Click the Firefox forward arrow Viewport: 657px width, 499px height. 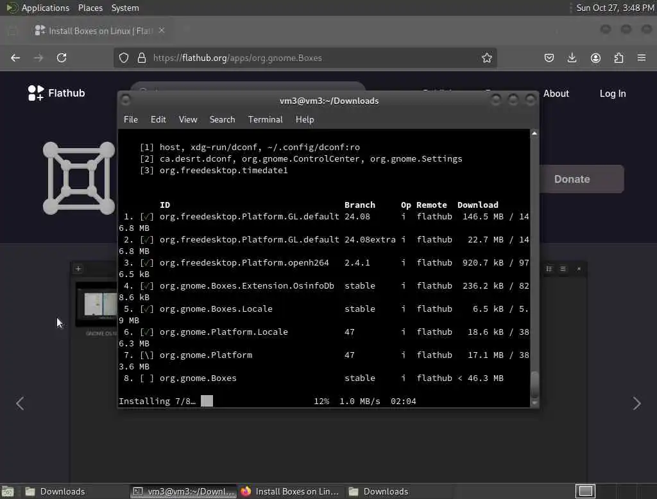[x=38, y=58]
